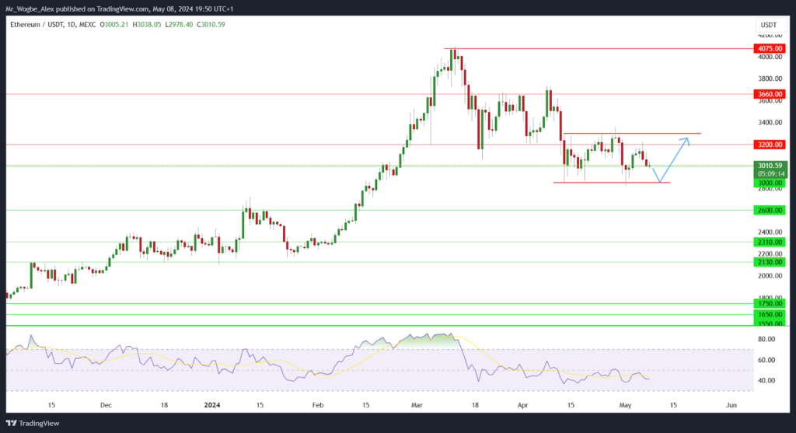Open the USDT currency label

coord(767,24)
